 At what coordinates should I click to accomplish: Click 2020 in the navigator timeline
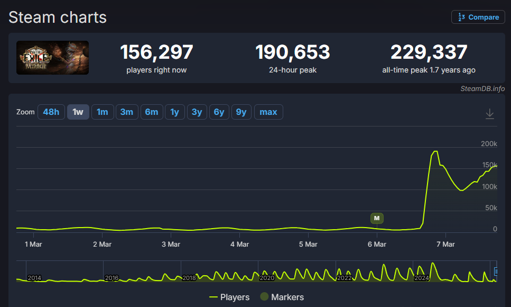[x=267, y=278]
